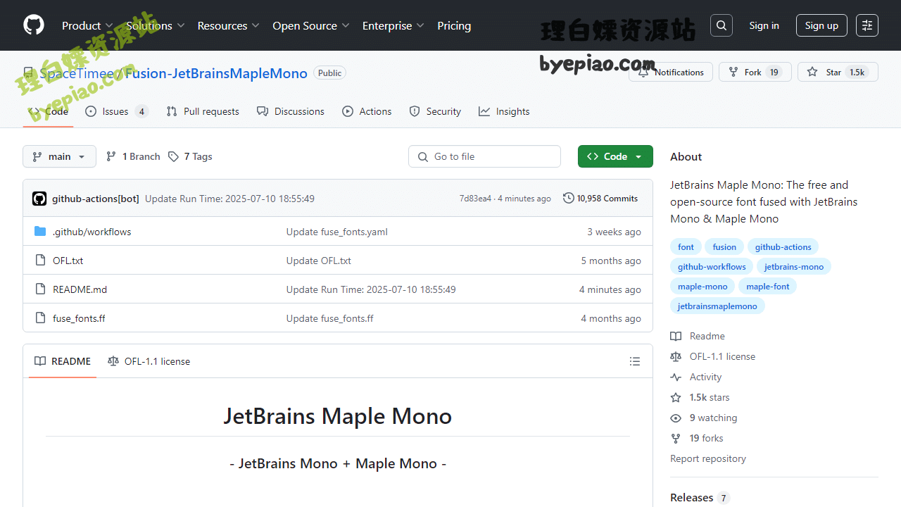
Task: Open the 10,958 Commits link
Action: [x=600, y=199]
